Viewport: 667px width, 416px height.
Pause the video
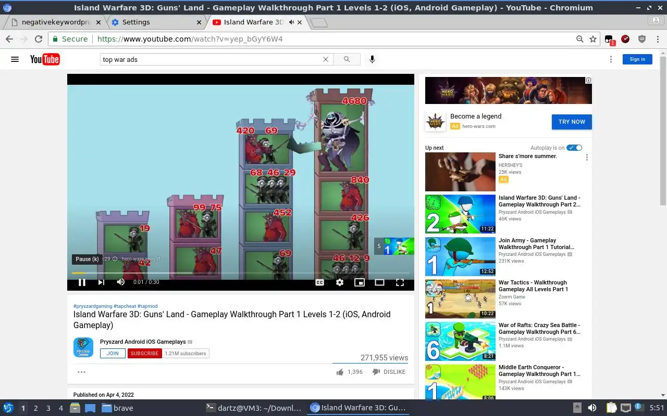point(82,282)
